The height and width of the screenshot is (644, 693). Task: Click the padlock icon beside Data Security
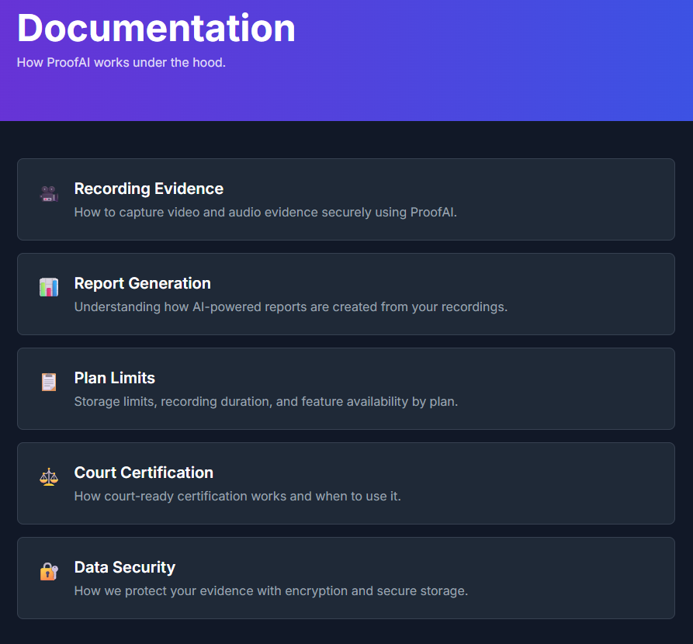tap(49, 572)
